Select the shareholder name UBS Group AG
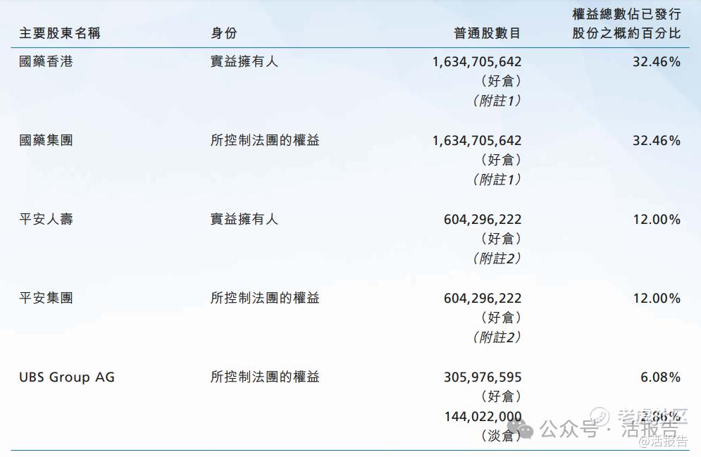This screenshot has width=701, height=457. [x=67, y=377]
